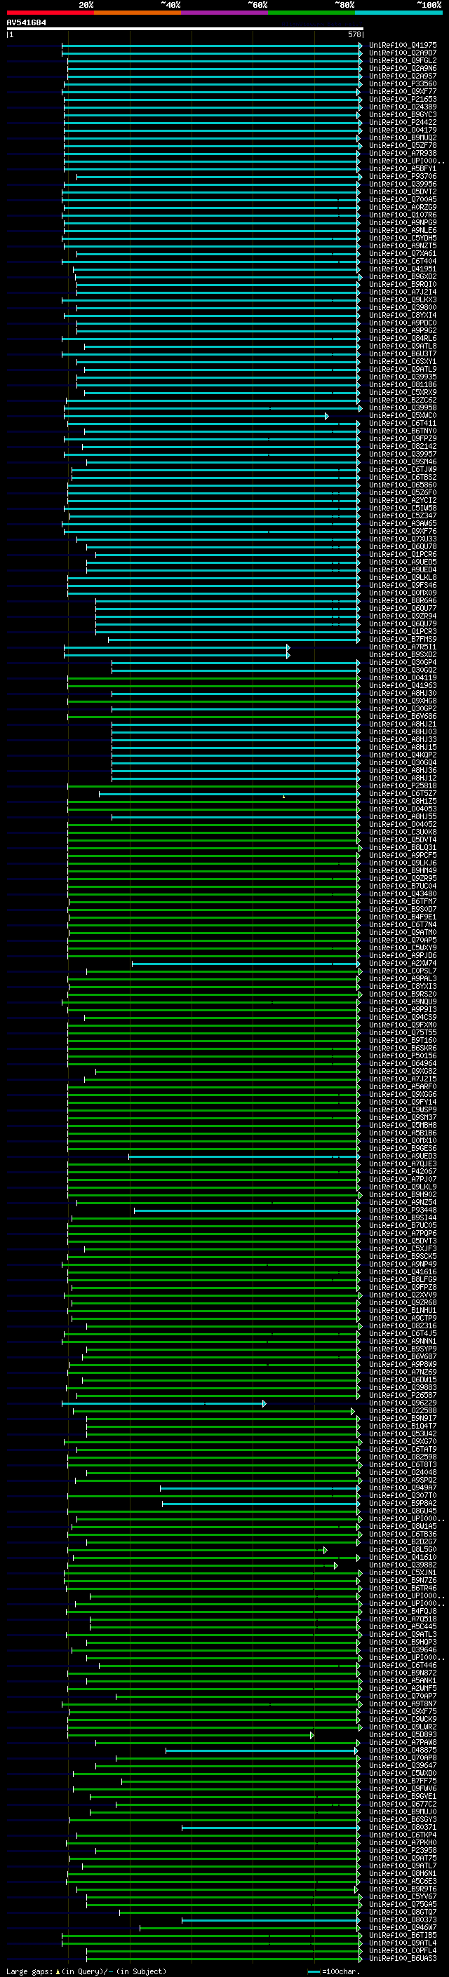The image size is (449, 1977).
Task: Click the cyan alignment bar for A2XW74
Action: 246,963
